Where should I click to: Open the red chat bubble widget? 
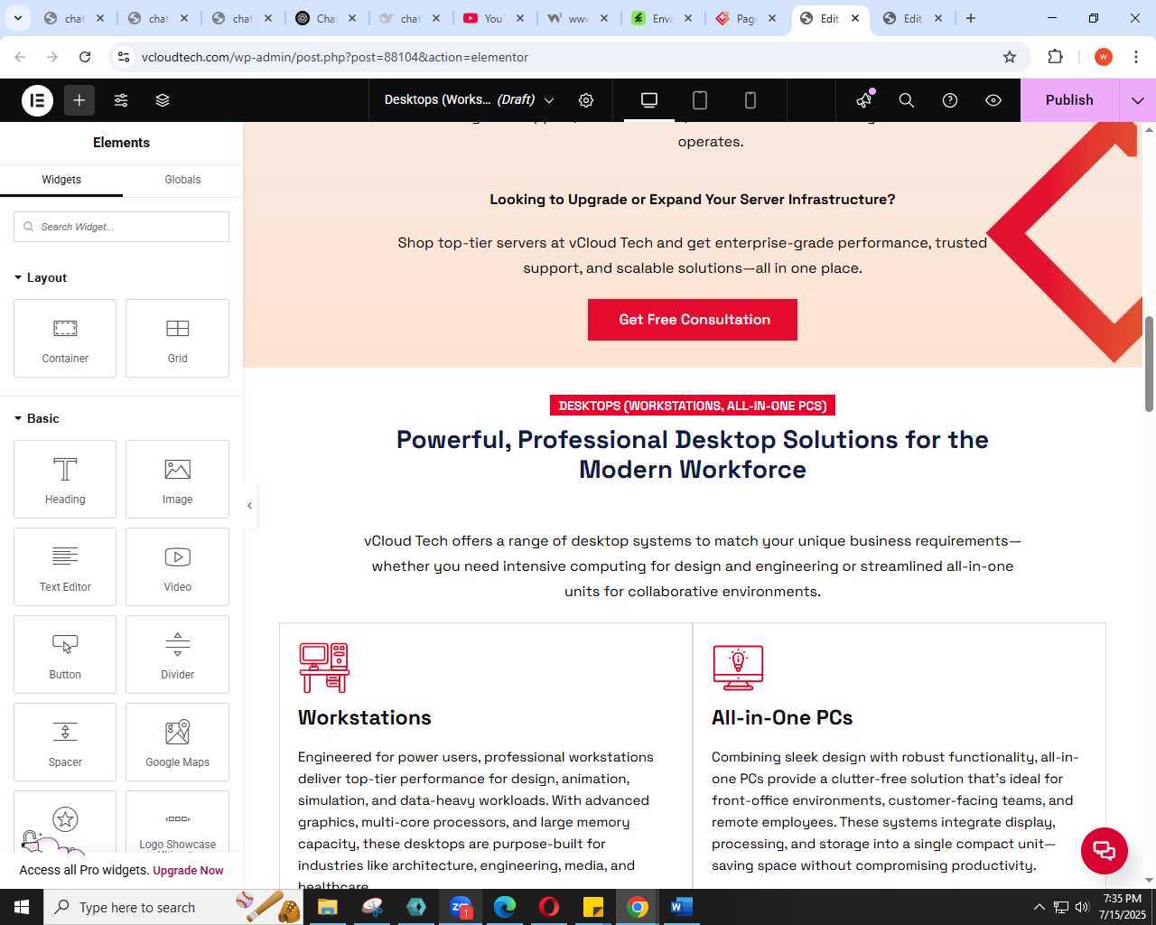[x=1105, y=851]
